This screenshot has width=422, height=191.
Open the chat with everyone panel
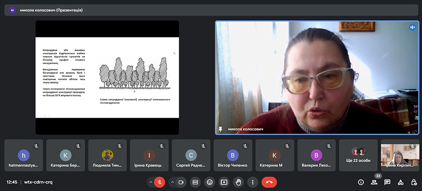coord(387,182)
